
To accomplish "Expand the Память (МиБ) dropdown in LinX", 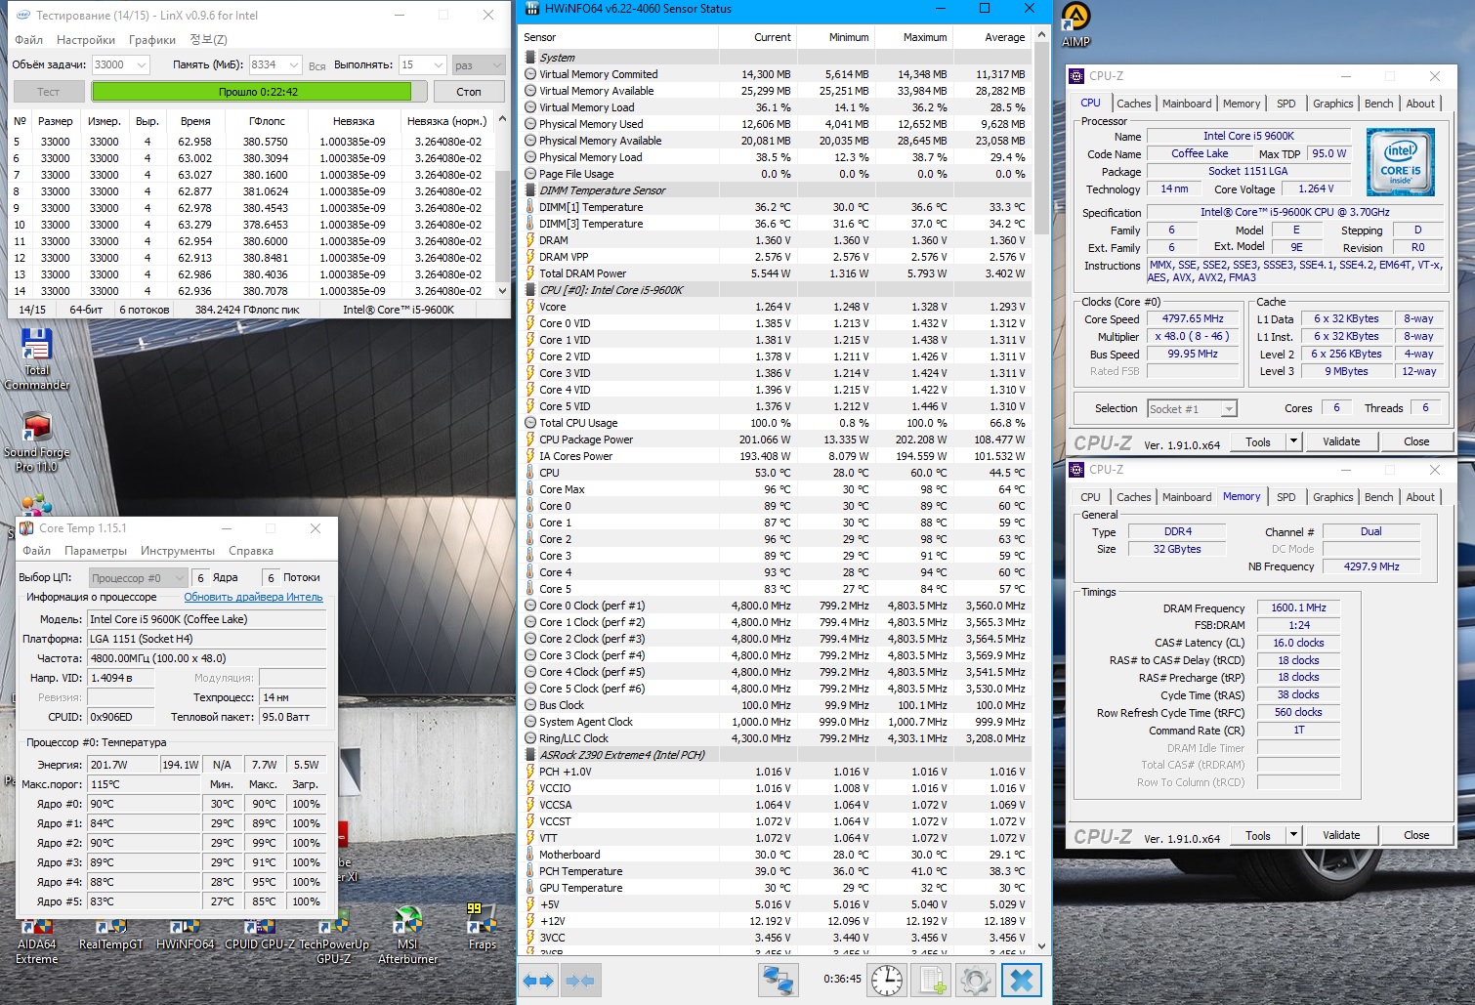I will (x=293, y=64).
